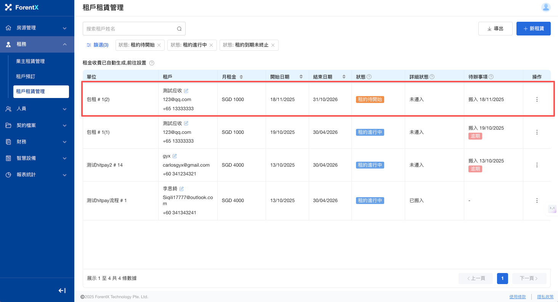The image size is (558, 302).
Task: Open 業主租賃管理 in the sidebar
Action: [30, 61]
